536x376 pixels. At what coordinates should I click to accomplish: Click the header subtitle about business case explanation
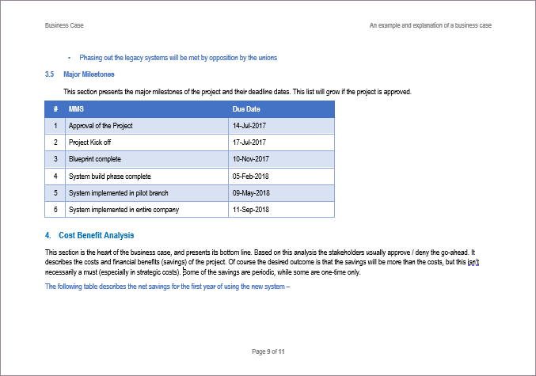click(430, 25)
